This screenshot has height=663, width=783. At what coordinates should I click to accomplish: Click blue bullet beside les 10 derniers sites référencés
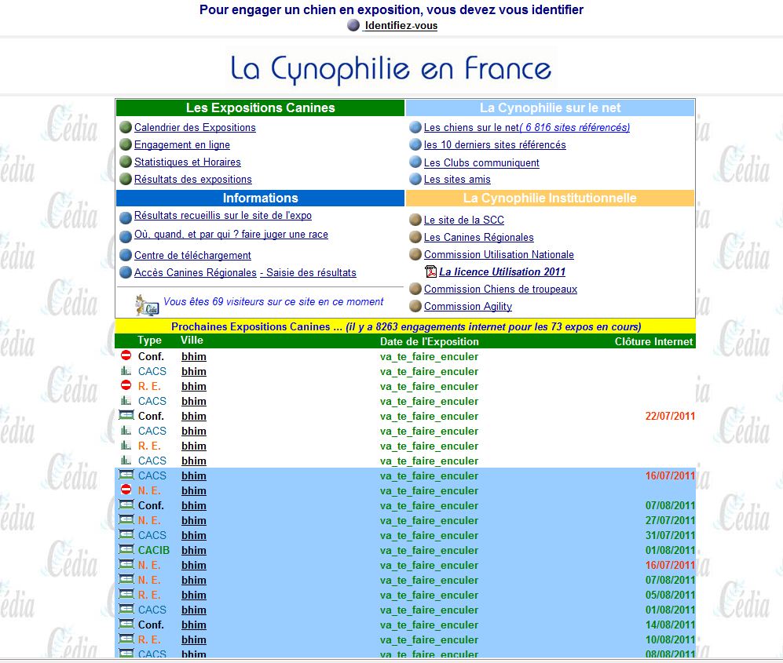(415, 144)
